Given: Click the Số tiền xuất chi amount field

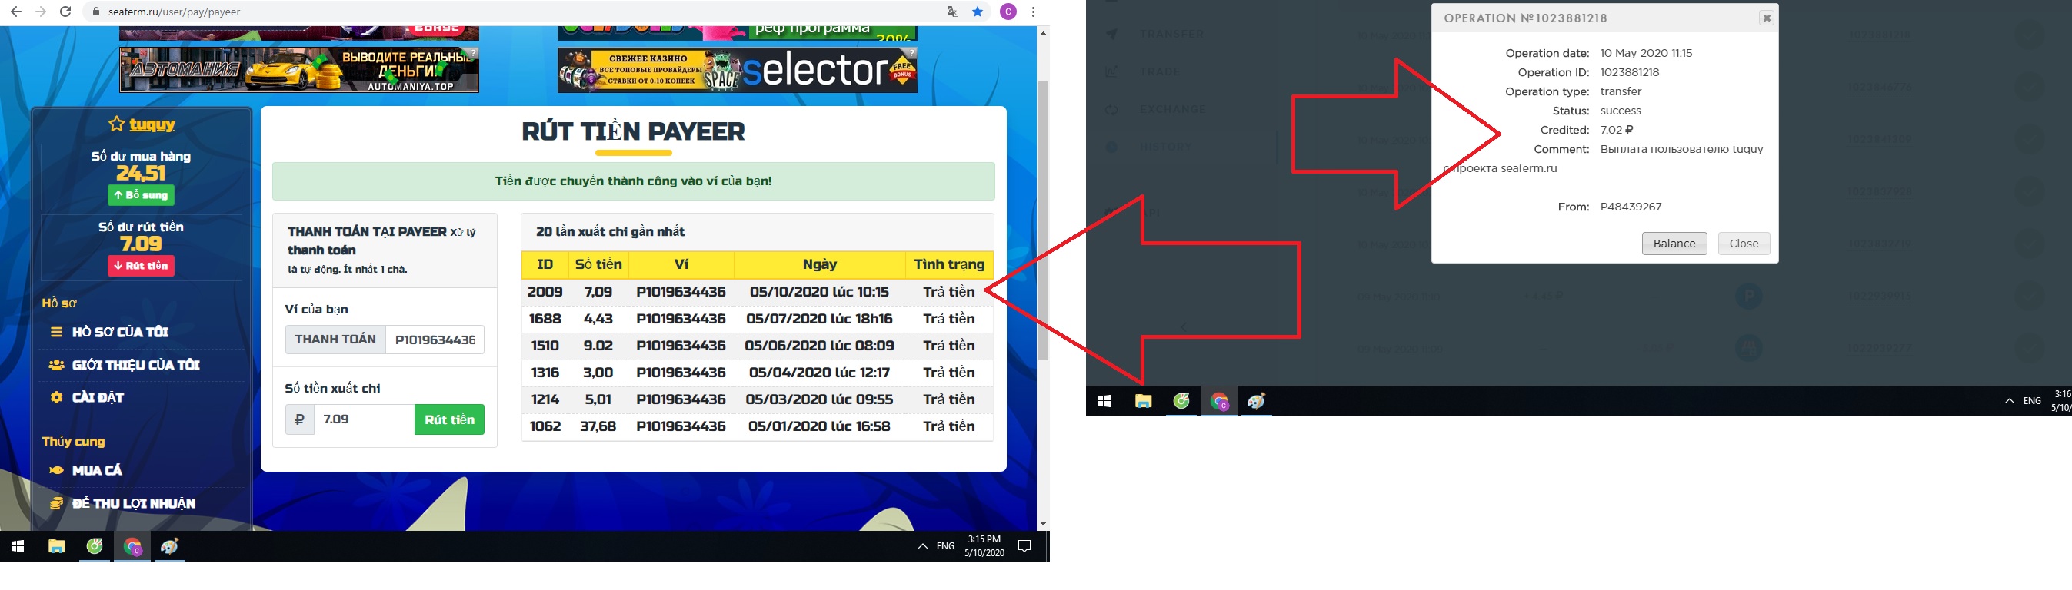Looking at the screenshot, I should click(x=364, y=419).
